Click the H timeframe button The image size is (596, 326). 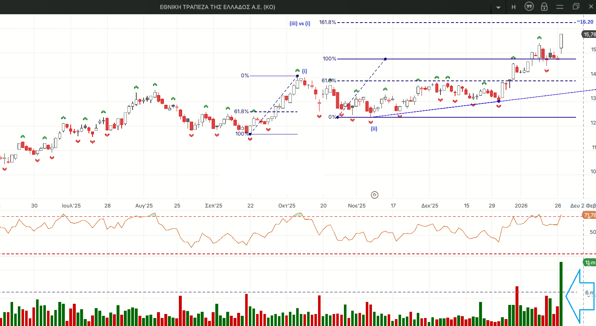(x=513, y=7)
